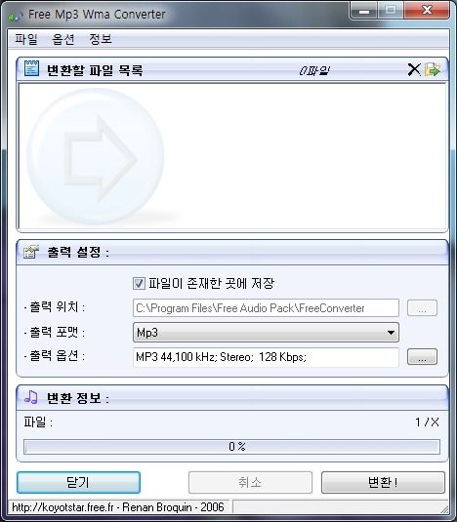This screenshot has width=457, height=522.
Task: Click the 취소 cancel button
Action: click(250, 482)
